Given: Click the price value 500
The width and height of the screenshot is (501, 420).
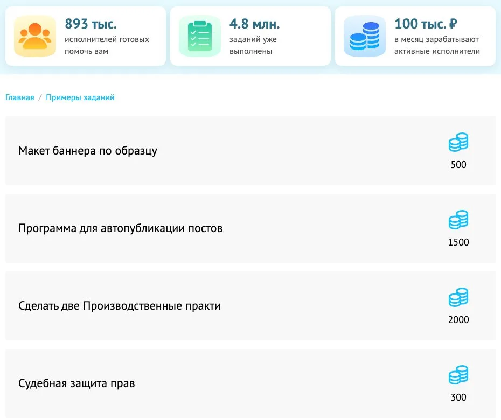Looking at the screenshot, I should 458,165.
